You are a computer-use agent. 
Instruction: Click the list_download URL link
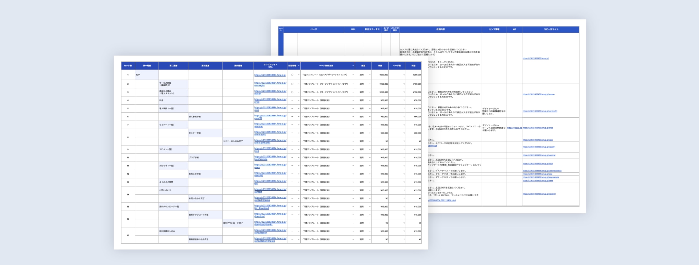click(270, 207)
